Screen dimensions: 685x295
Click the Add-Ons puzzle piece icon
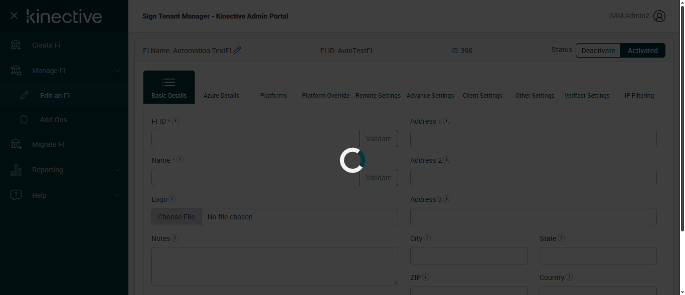click(x=24, y=120)
